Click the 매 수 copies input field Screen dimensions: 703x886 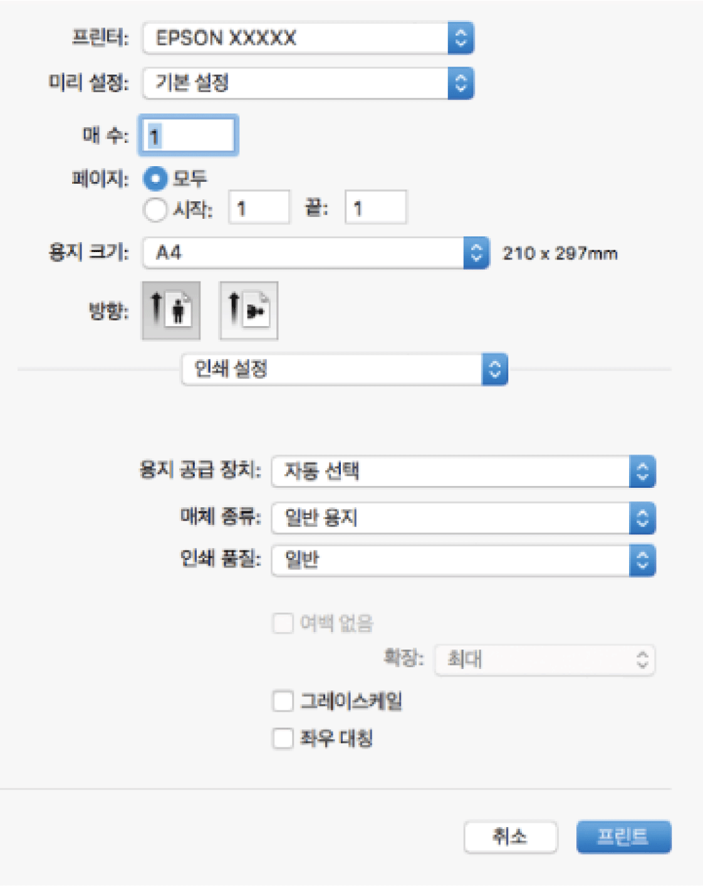pos(189,135)
